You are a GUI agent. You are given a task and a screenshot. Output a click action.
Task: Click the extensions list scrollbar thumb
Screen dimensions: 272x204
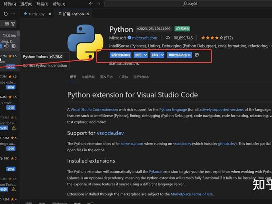(18, 34)
